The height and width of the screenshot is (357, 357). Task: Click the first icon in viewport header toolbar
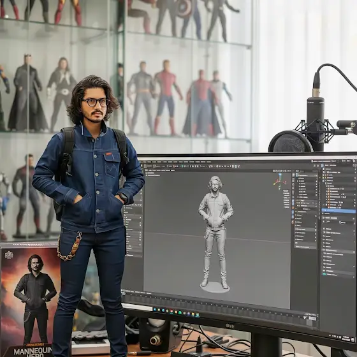coord(145,166)
